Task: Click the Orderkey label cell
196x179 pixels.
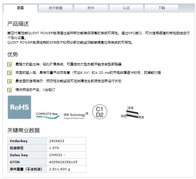Action: (27, 141)
